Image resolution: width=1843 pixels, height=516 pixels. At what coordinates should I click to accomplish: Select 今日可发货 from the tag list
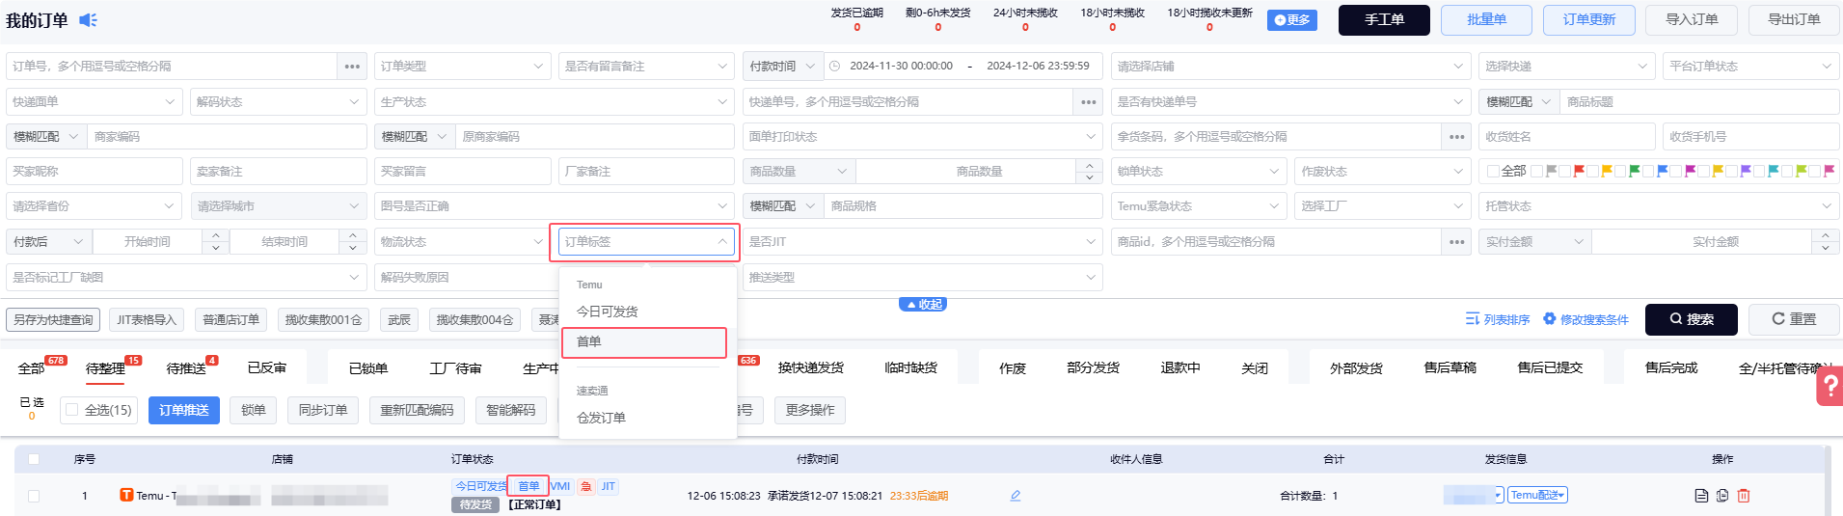(608, 312)
